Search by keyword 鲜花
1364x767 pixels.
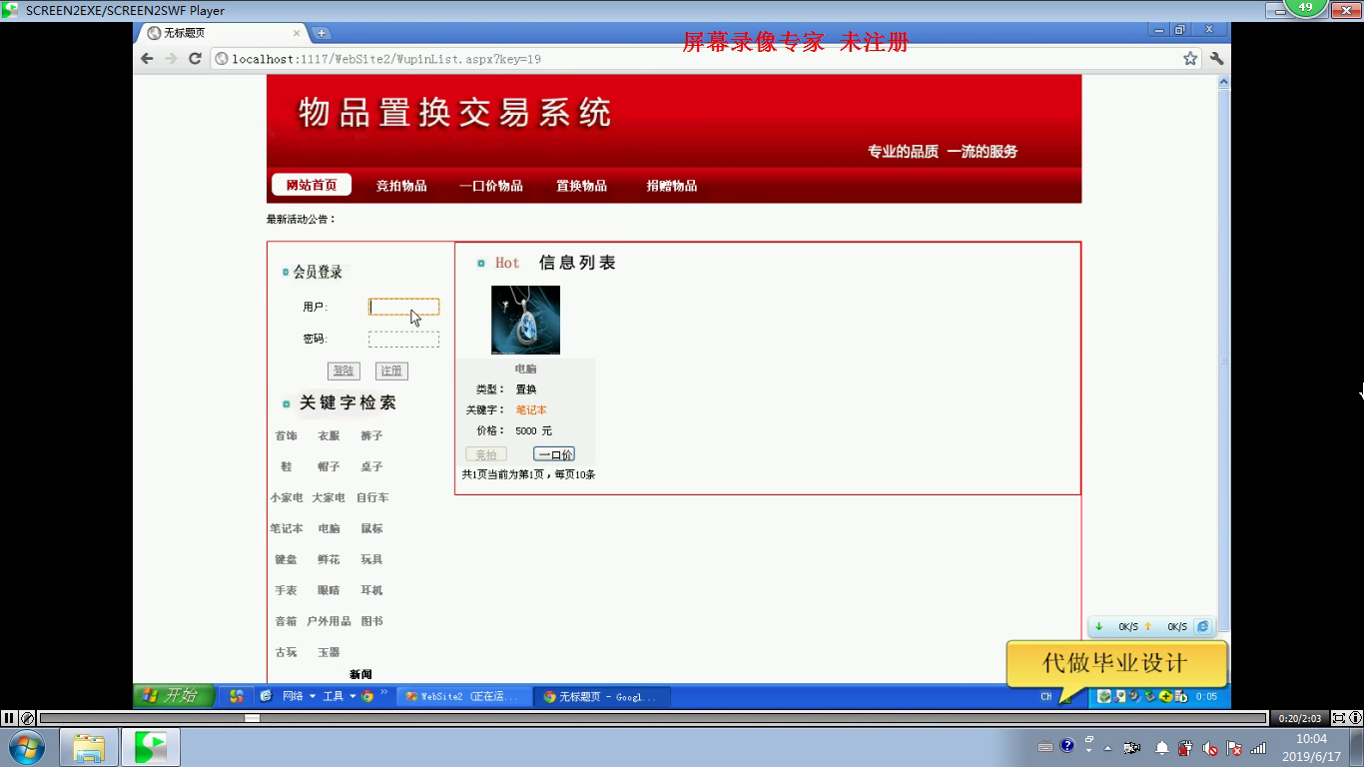click(x=329, y=559)
